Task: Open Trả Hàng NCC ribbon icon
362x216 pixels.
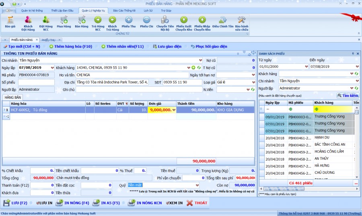Action: coord(98,24)
